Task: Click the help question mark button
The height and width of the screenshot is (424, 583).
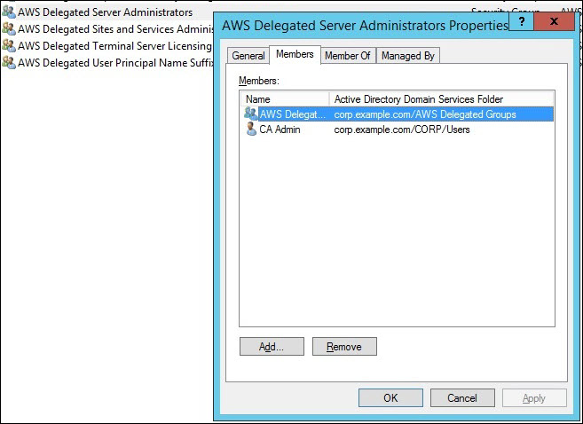Action: pos(521,21)
